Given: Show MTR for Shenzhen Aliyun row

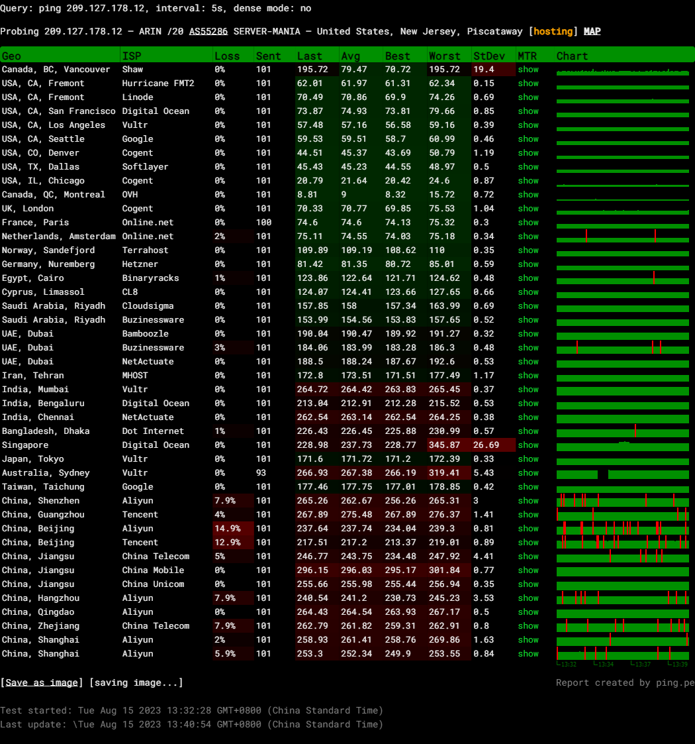Looking at the screenshot, I should (528, 501).
